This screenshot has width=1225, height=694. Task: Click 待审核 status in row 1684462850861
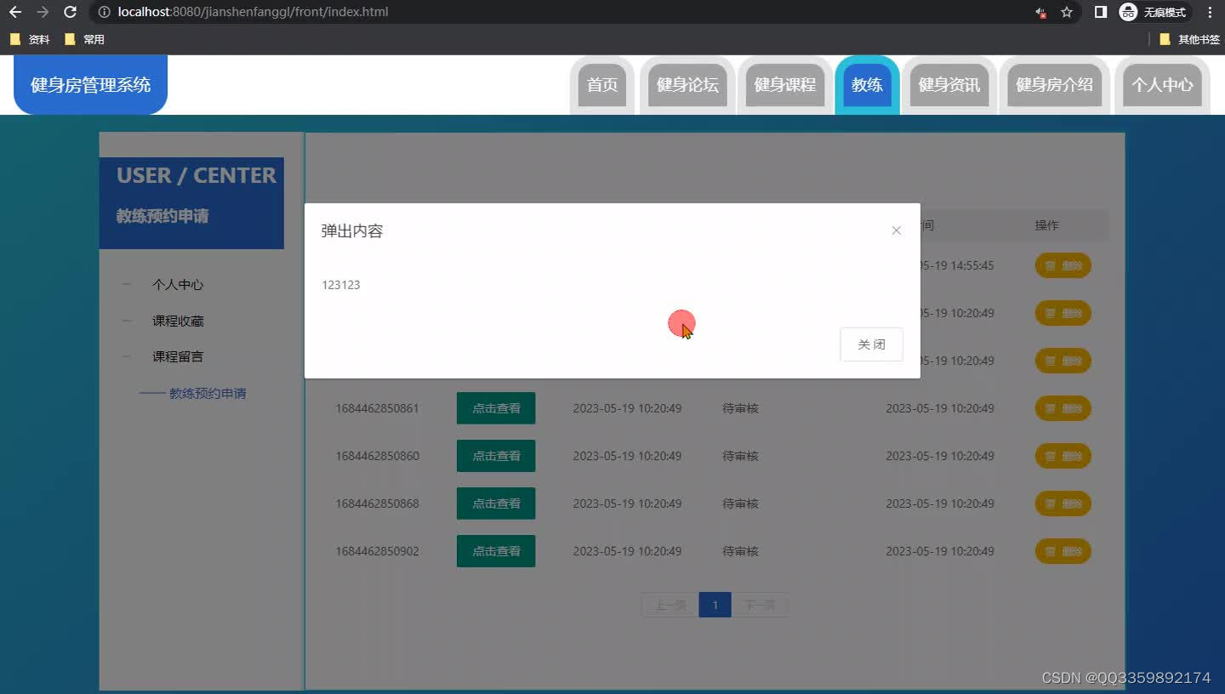coord(740,408)
